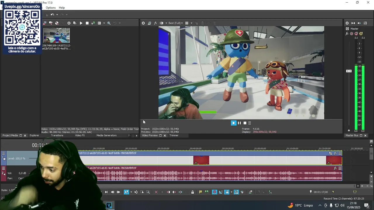The width and height of the screenshot is (374, 210).
Task: Close the Video Preview panel
Action: (x=165, y=136)
